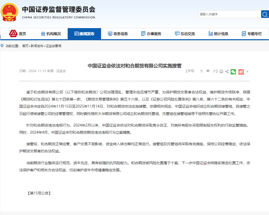Screen dimensions: 269x215
Task: Click the bar chart icon beside 统计信息
Action: click(x=211, y=34)
